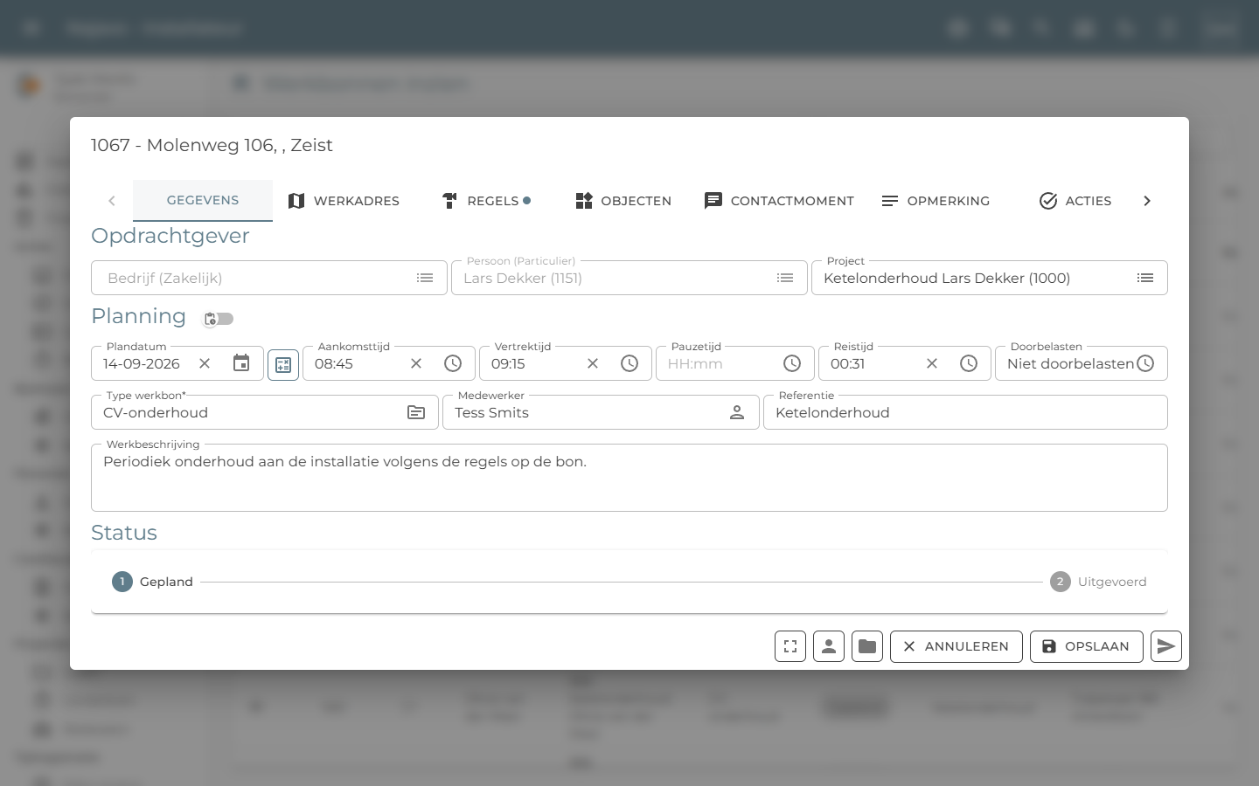Open the Type werkbon selector

[416, 412]
